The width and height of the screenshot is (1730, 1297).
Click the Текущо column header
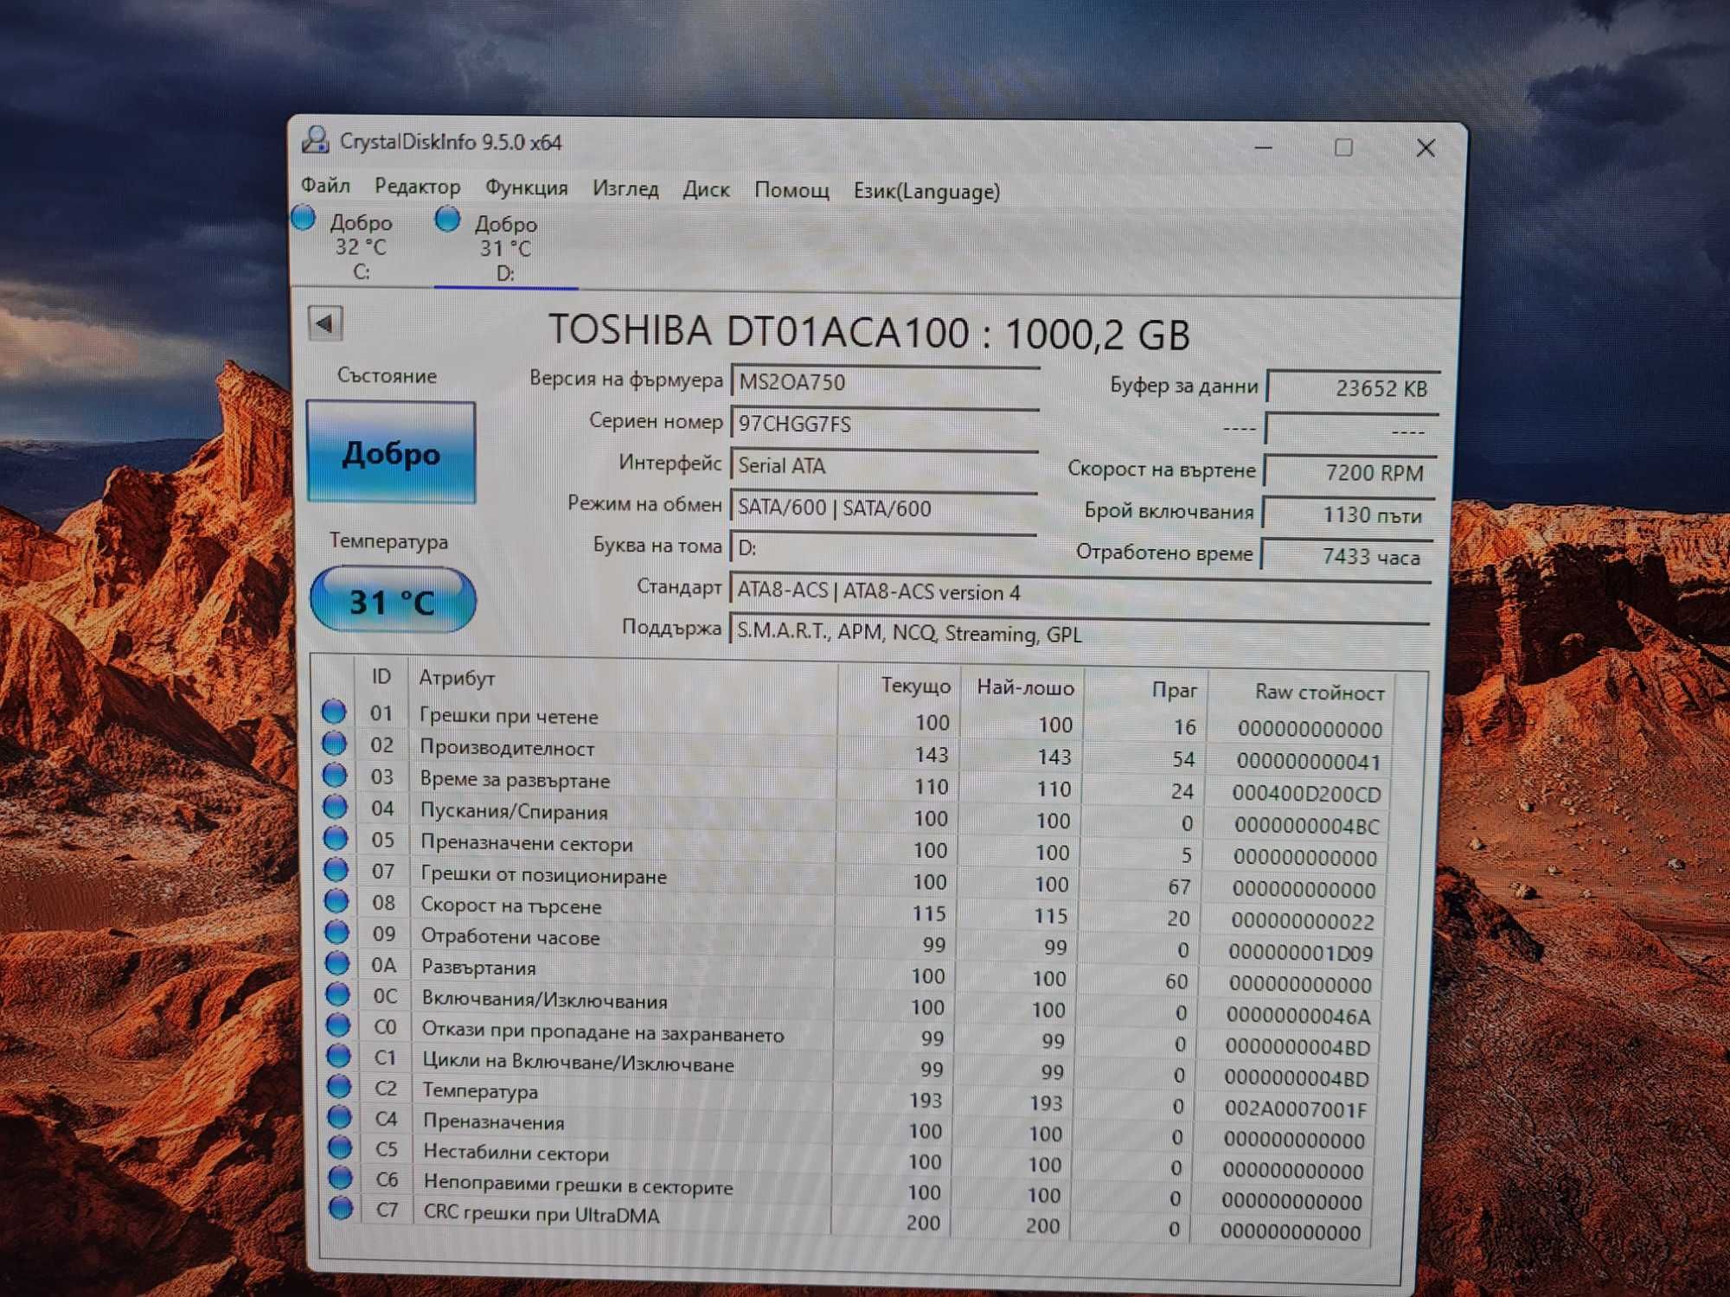tap(915, 686)
